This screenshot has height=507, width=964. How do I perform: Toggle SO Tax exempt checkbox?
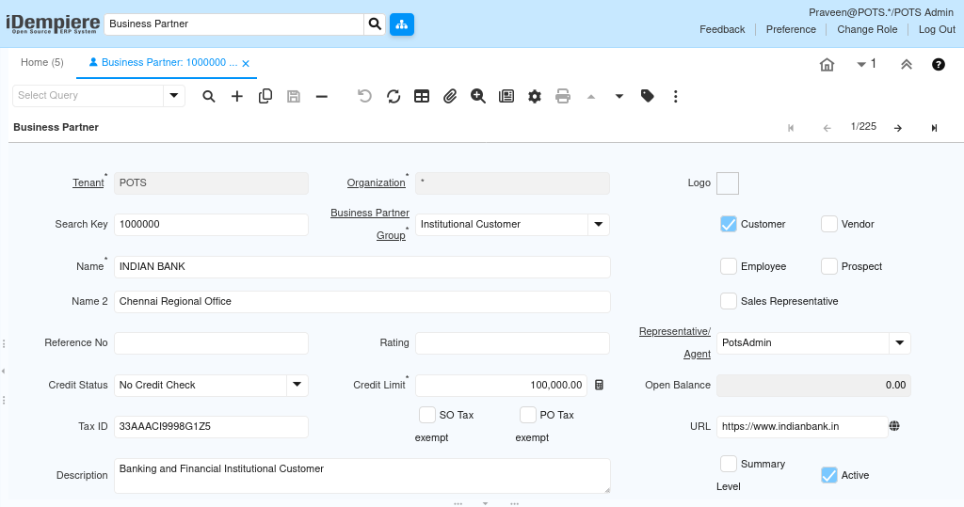427,415
